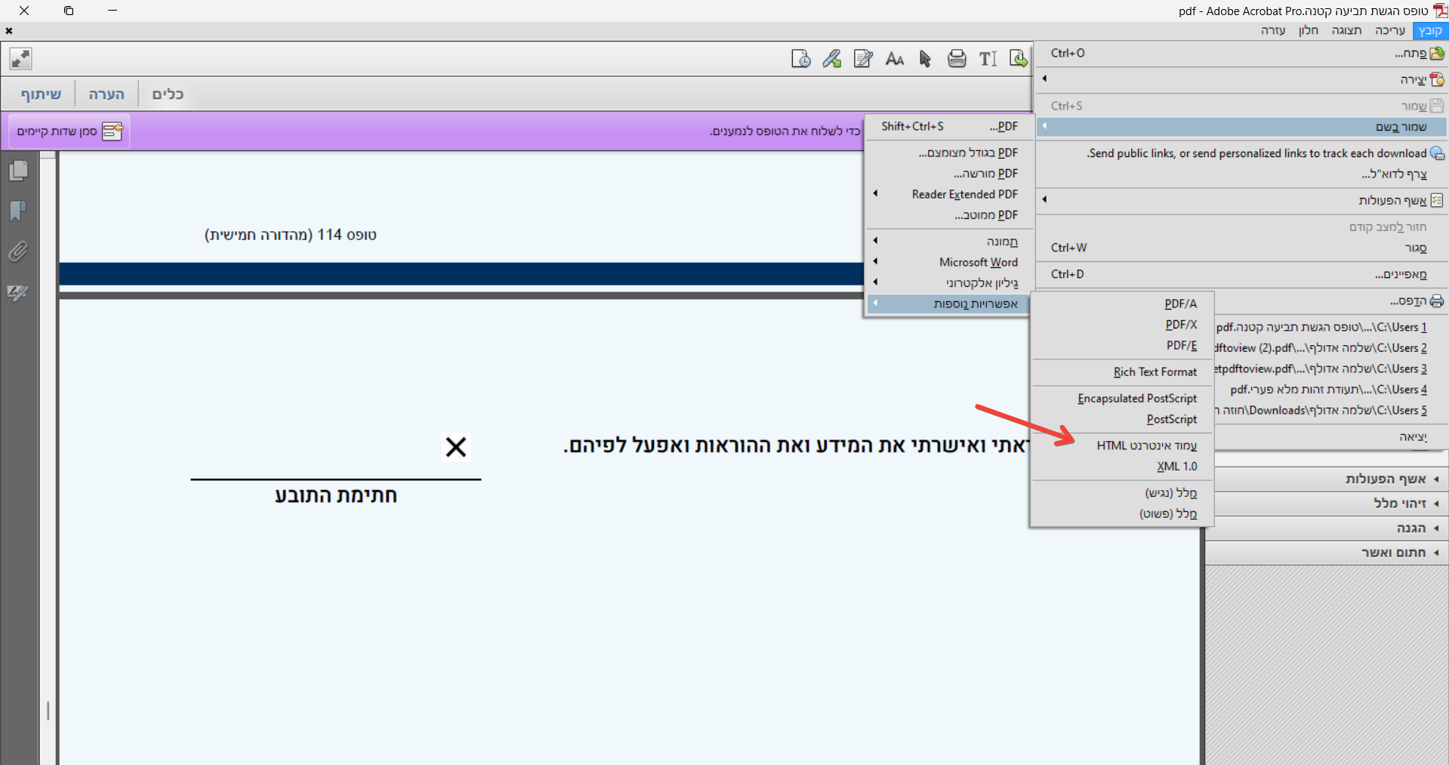Screen dimensions: 1449x765
Task: Expand the Reader Extended PDF submenu
Action: tap(948, 194)
